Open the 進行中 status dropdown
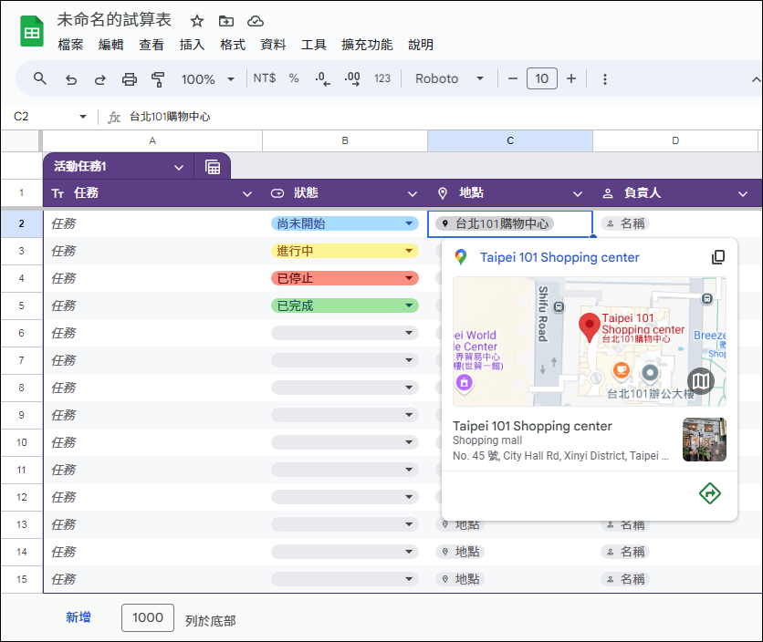This screenshot has height=642, width=763. 409,251
